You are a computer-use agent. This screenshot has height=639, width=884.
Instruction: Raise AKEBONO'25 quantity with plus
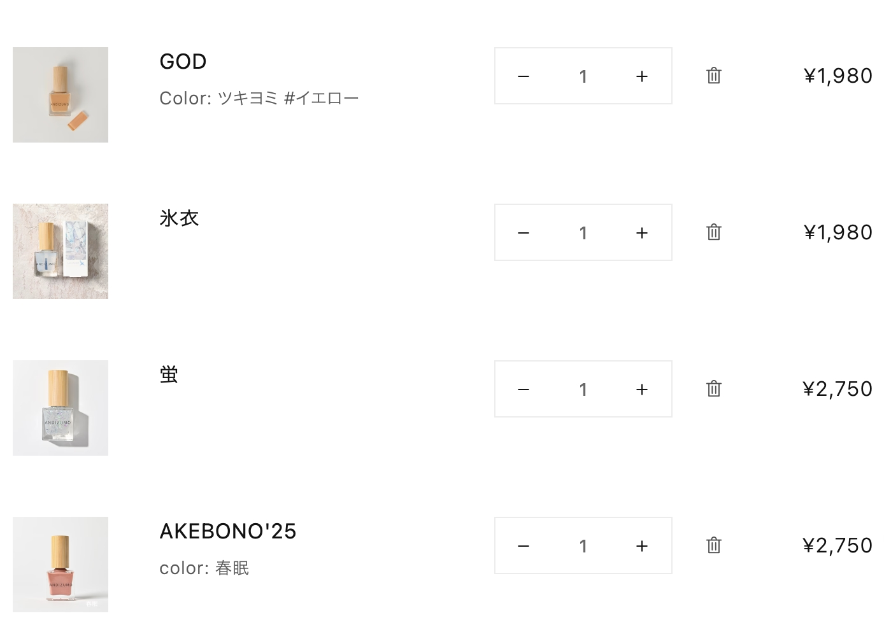642,546
